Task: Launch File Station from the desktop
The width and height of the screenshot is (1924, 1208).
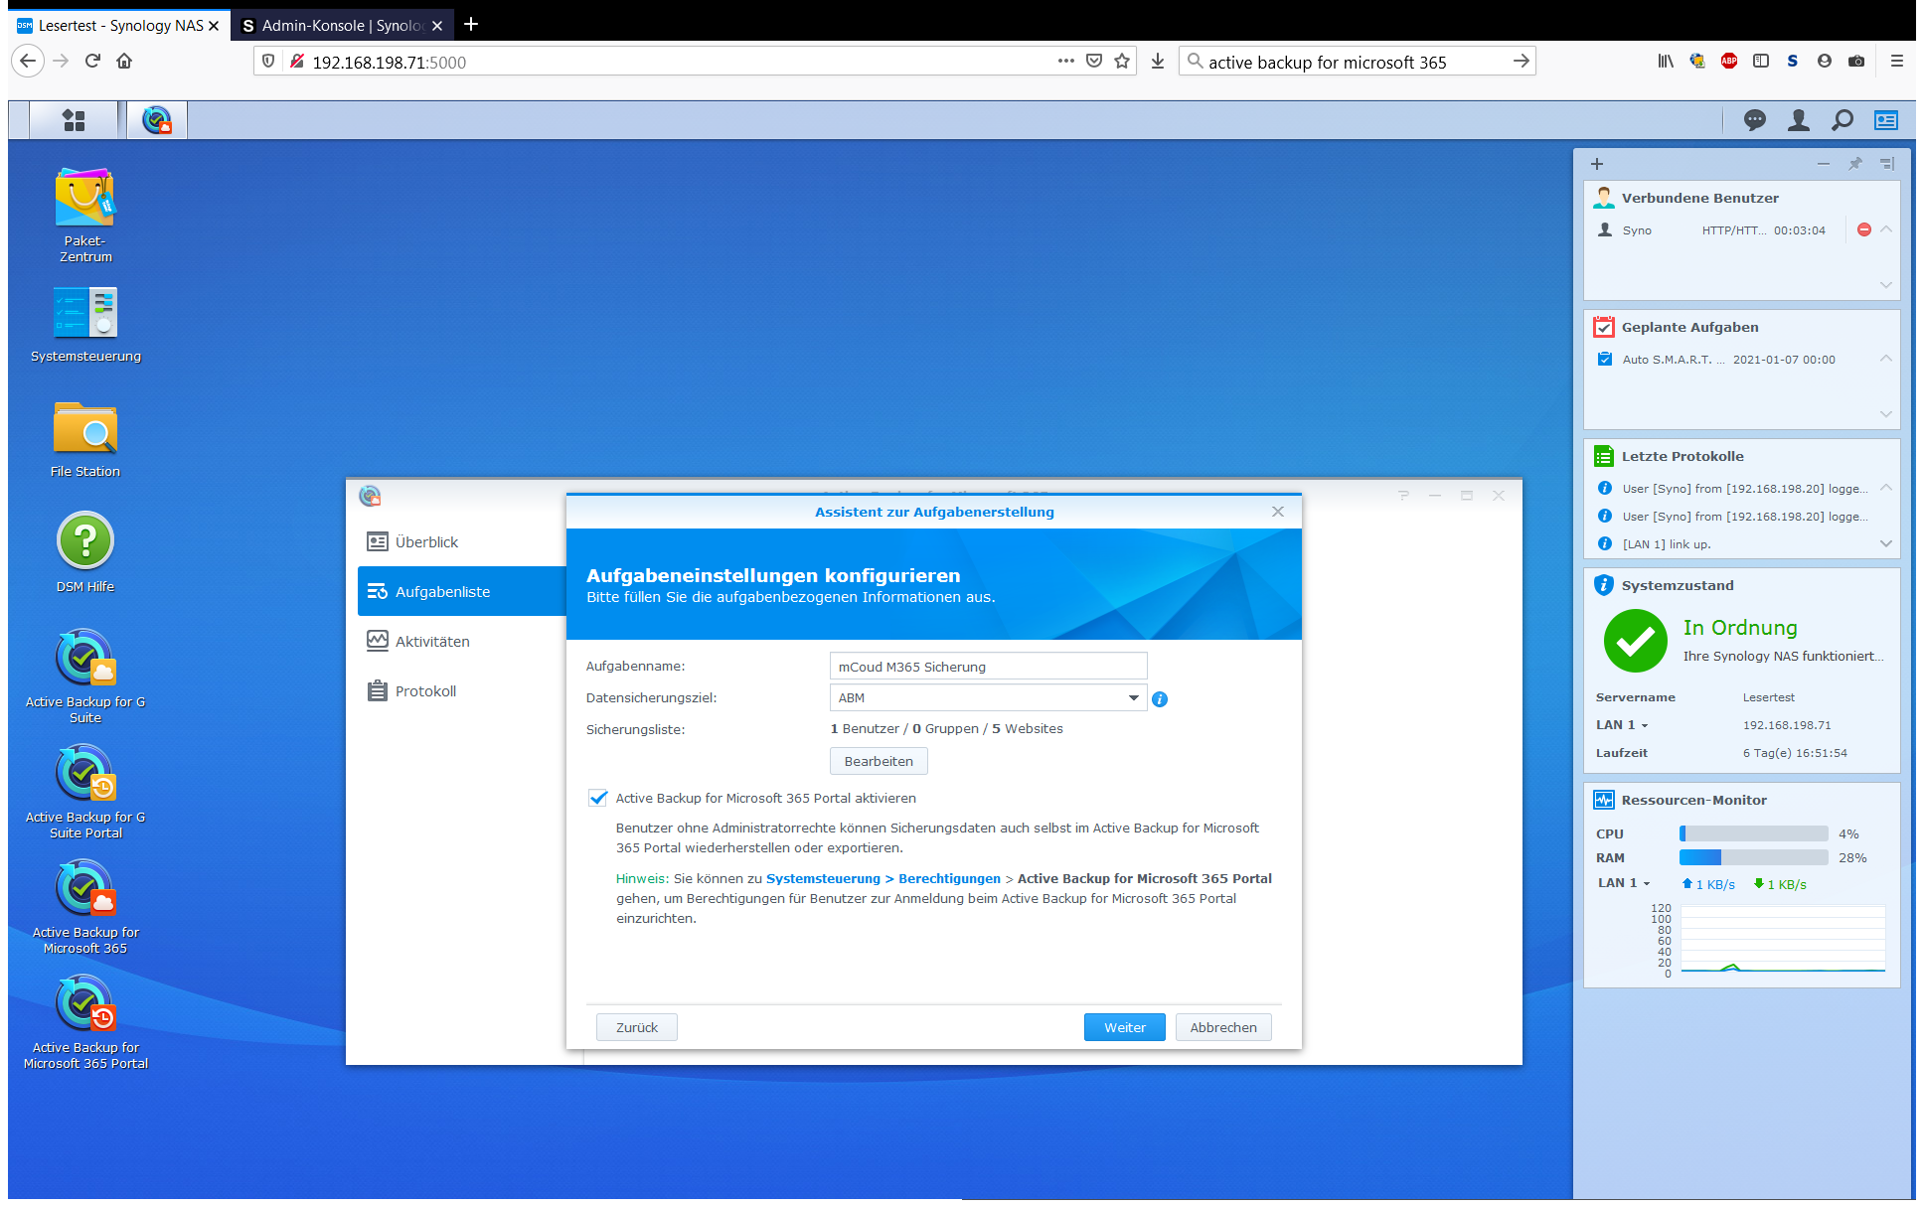Action: [85, 429]
